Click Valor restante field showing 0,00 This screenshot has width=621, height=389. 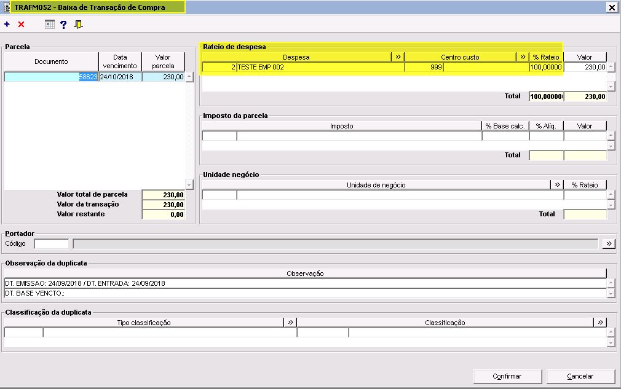(163, 214)
